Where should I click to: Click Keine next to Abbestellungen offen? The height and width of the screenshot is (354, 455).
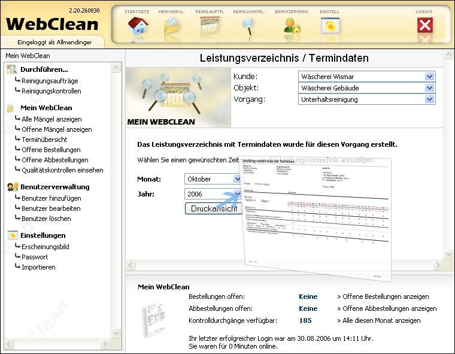[308, 308]
